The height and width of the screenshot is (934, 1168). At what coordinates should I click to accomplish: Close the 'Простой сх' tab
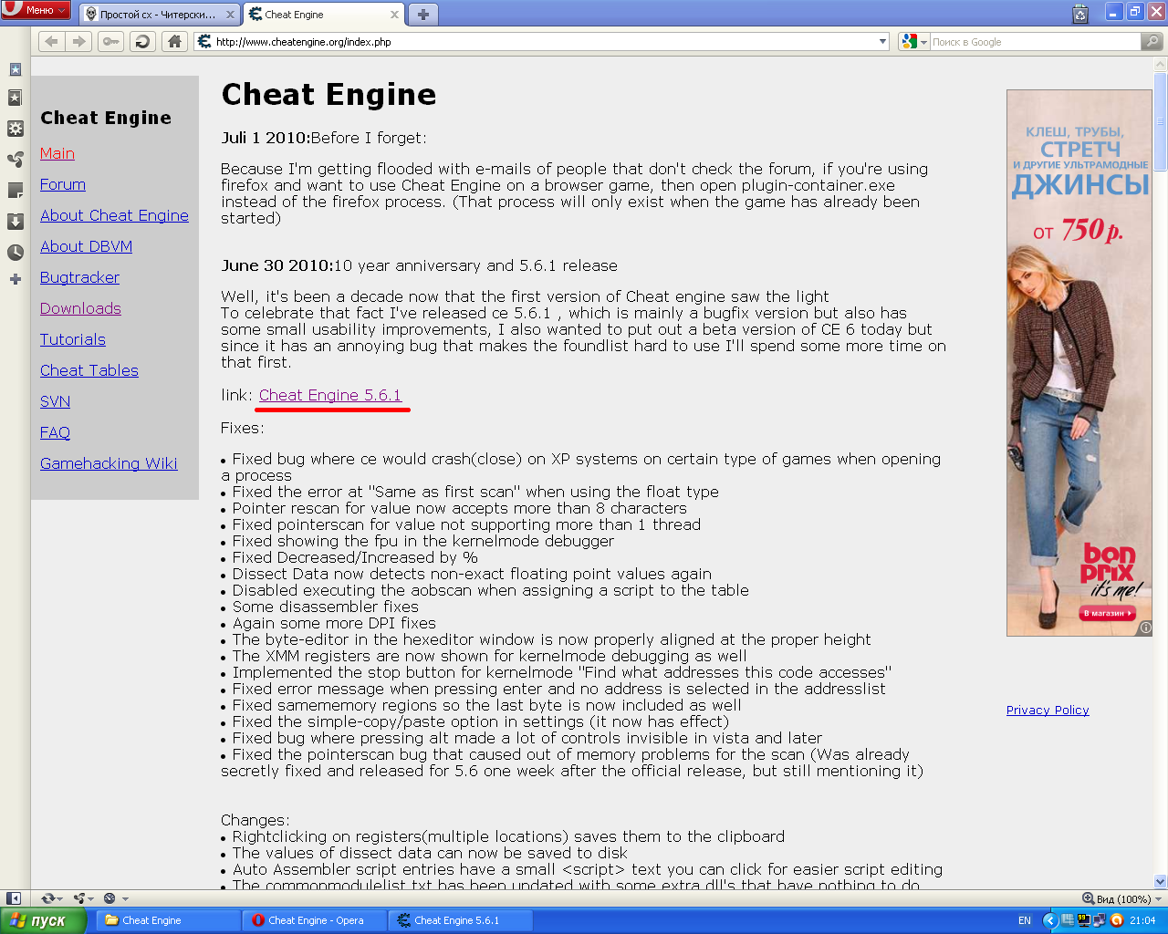[x=230, y=15]
